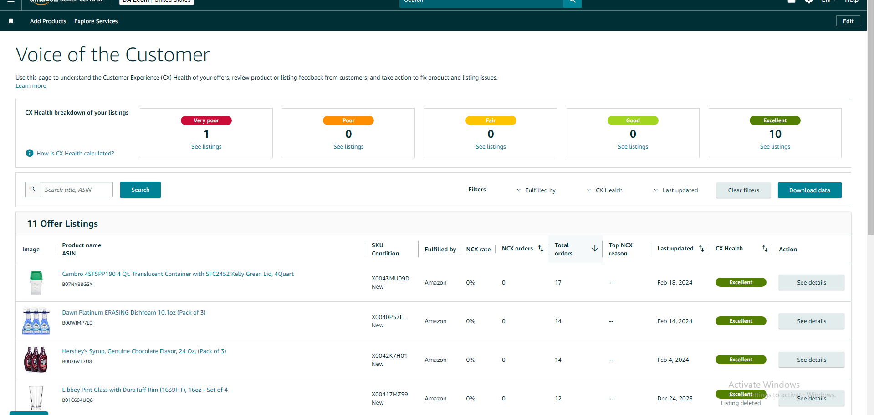874x415 pixels.
Task: Focus the Search title, ASIN input field
Action: pos(77,190)
